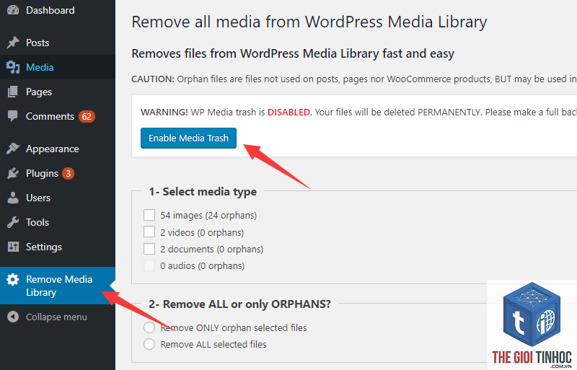Click the Comments 62 count badge
The width and height of the screenshot is (577, 370).
pyautogui.click(x=87, y=117)
